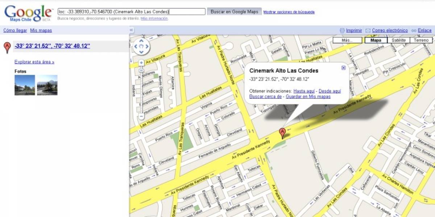The height and width of the screenshot is (217, 435).
Task: Click Buscar cerca de link
Action: coord(266,97)
